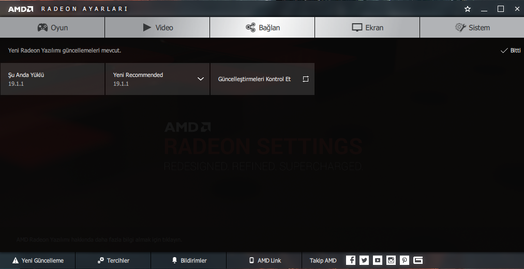This screenshot has width=524, height=269.
Task: Open AMD's Twitter page icon
Action: click(x=364, y=260)
